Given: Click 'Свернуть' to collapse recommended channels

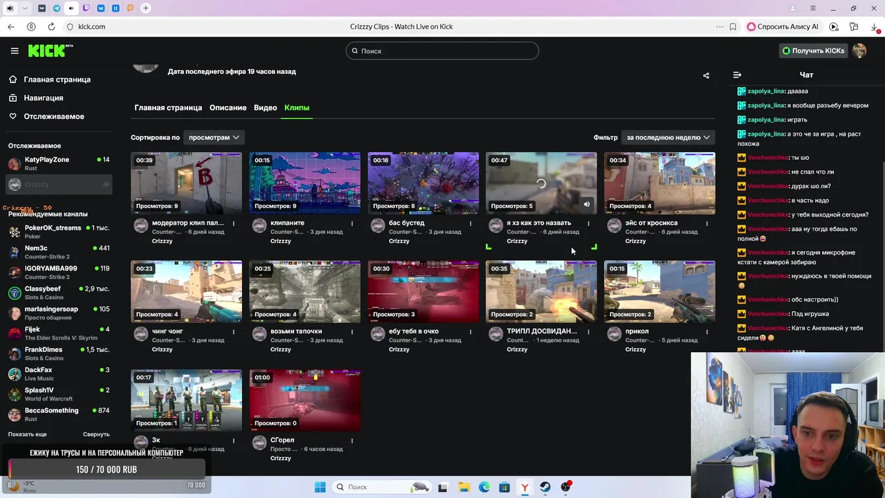Looking at the screenshot, I should pos(96,434).
